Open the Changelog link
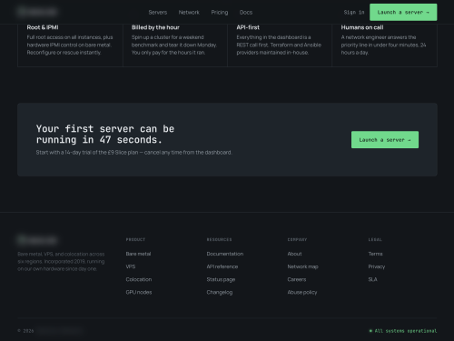 coord(220,292)
